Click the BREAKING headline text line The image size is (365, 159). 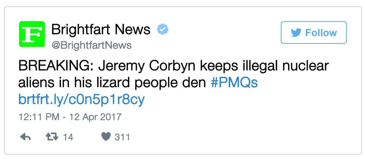174,66
